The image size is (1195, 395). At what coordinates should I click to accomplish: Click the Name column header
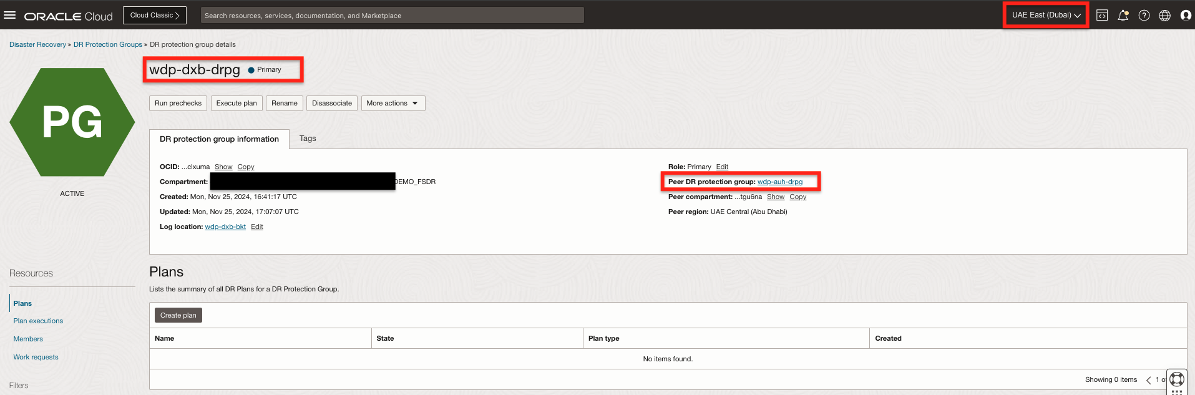coord(260,338)
